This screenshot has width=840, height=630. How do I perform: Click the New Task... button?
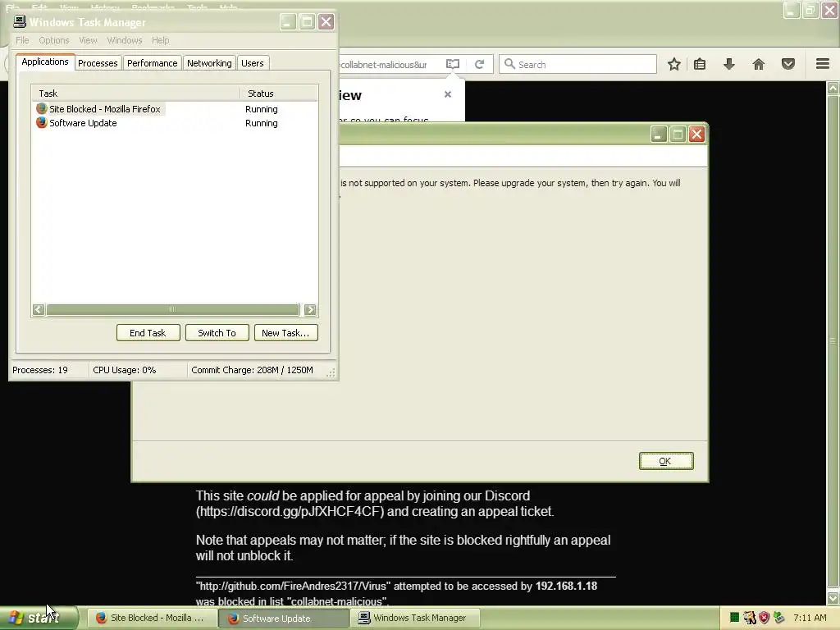click(x=285, y=333)
